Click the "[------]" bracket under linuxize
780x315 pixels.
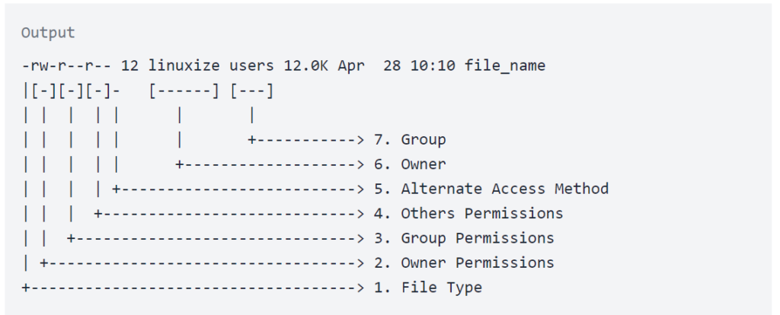coord(184,91)
